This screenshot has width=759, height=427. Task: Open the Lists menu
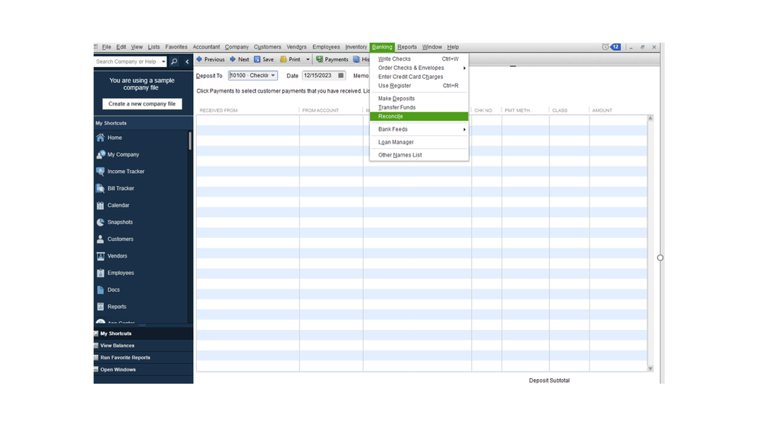(x=153, y=47)
